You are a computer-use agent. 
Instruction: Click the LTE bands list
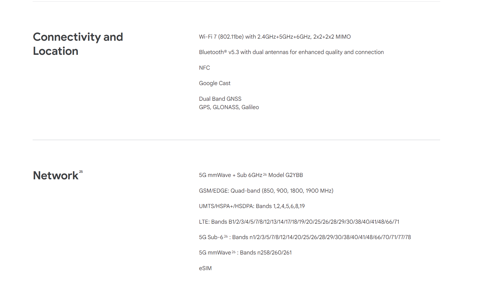click(299, 222)
